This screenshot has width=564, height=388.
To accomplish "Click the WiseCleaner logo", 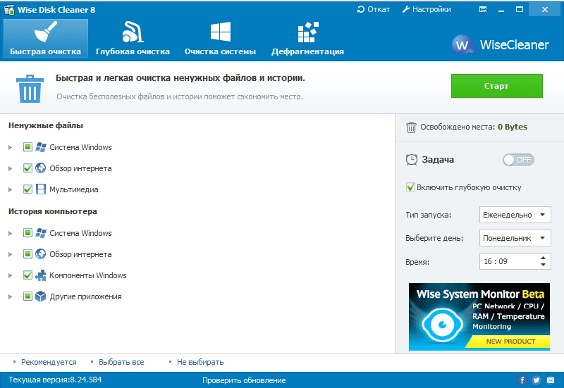I will click(x=501, y=45).
